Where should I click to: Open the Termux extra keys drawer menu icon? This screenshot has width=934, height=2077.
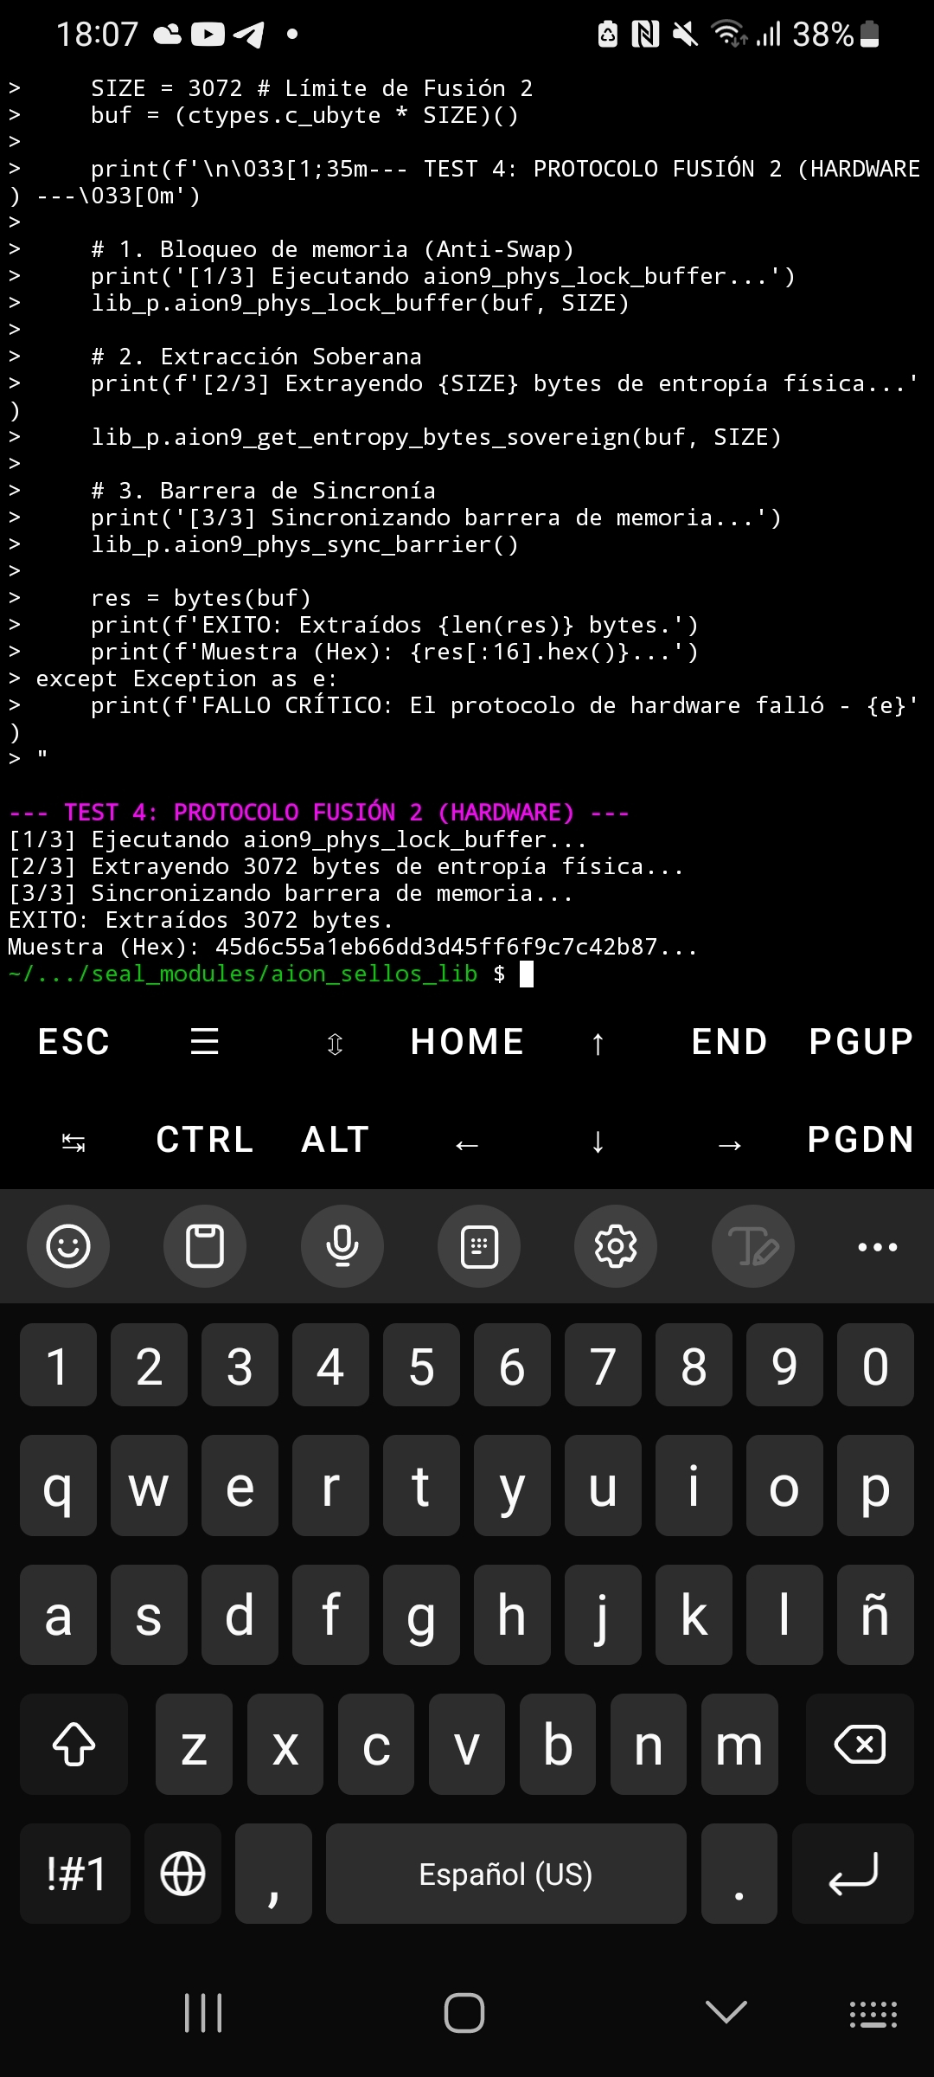pos(204,1041)
